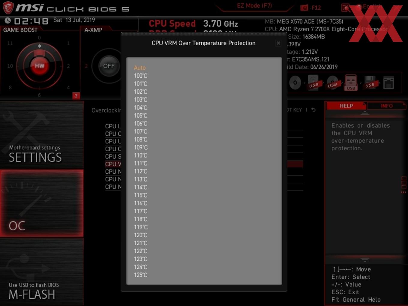Pick 104°C from the list
Viewport: 408px width, 306px height.
[x=141, y=107]
